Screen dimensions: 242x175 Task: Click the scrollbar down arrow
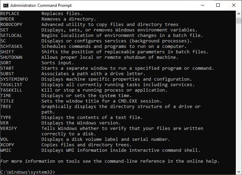coord(239,172)
